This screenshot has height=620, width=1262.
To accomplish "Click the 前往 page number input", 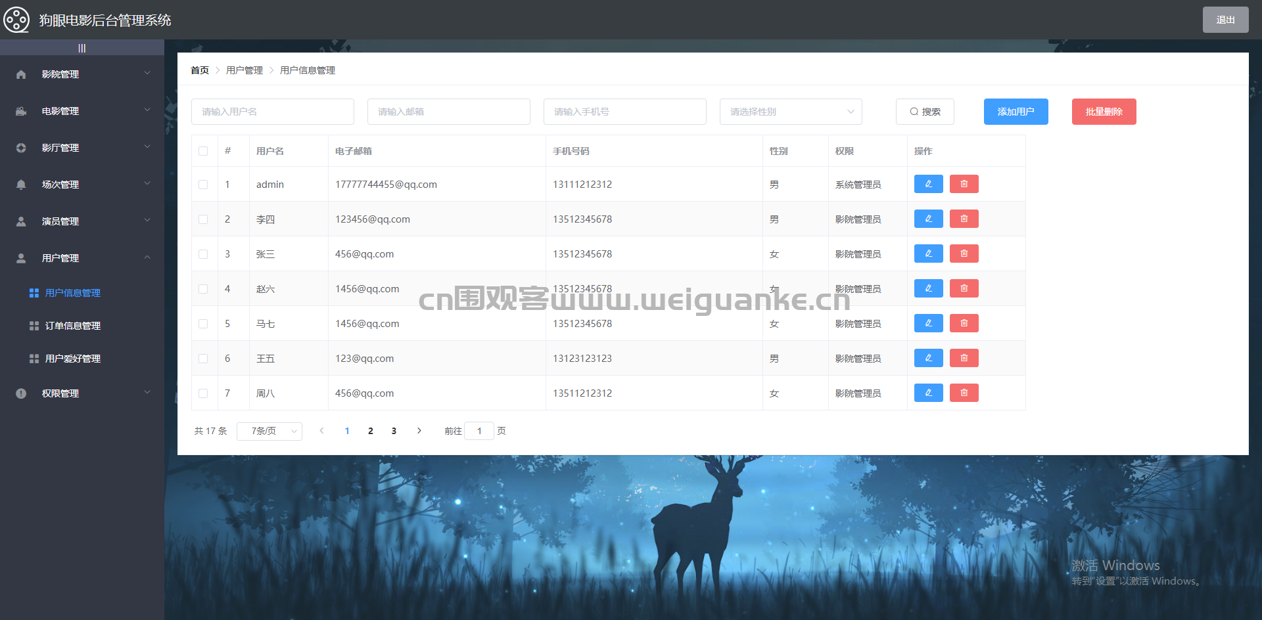I will coord(479,431).
